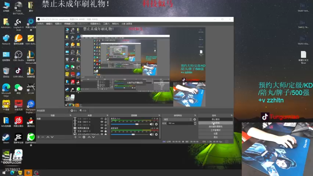Open OBS 设置 settings button
This screenshot has width=313, height=176.
(x=216, y=134)
